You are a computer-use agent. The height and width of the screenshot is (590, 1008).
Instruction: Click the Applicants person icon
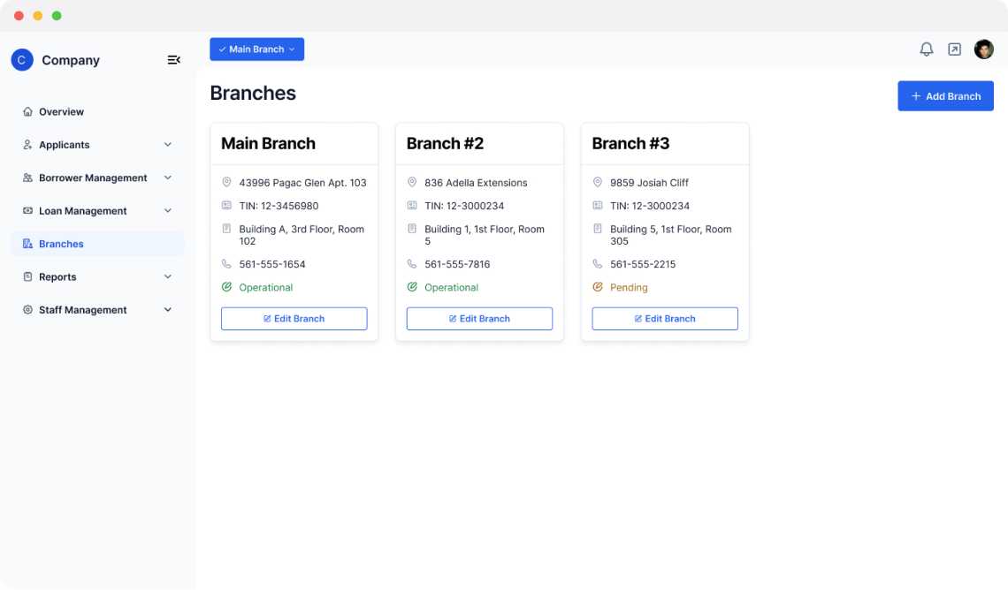pyautogui.click(x=27, y=145)
